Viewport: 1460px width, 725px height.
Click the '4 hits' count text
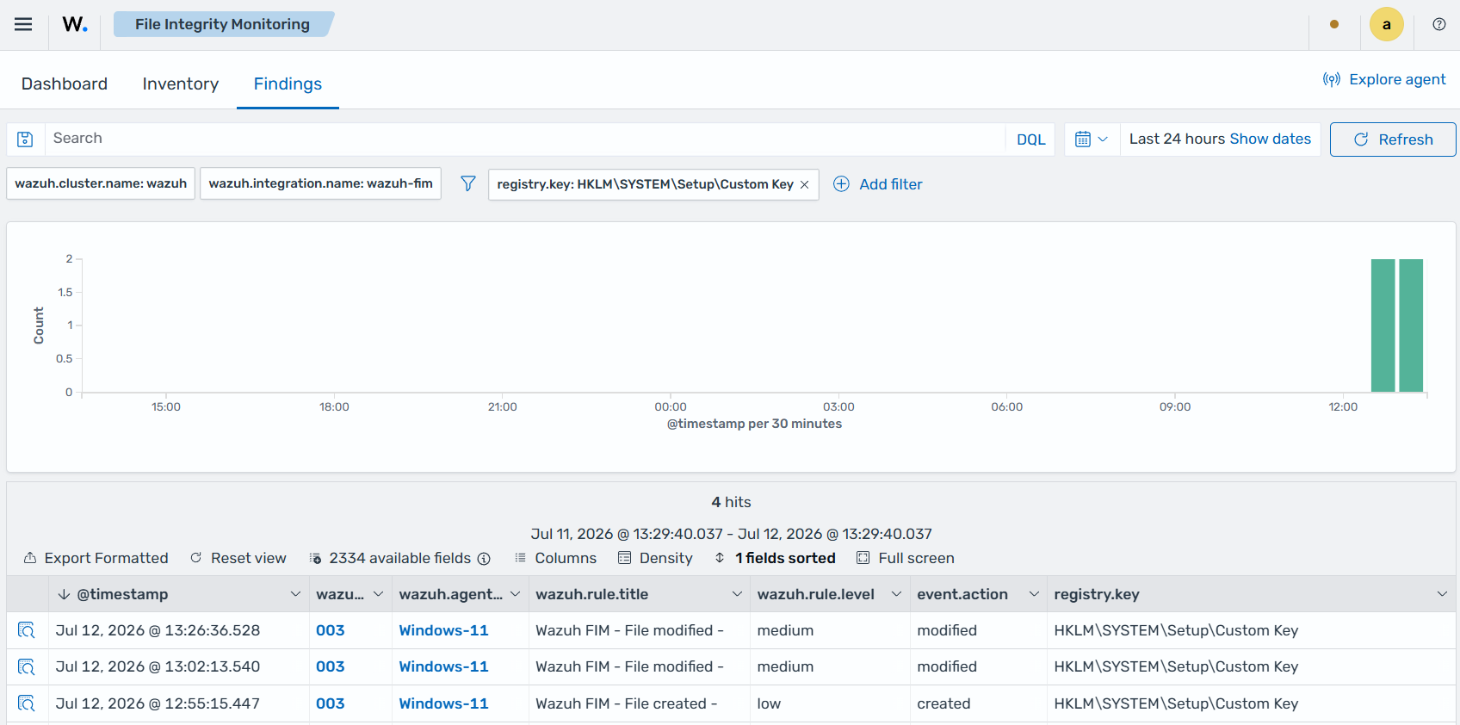(731, 502)
